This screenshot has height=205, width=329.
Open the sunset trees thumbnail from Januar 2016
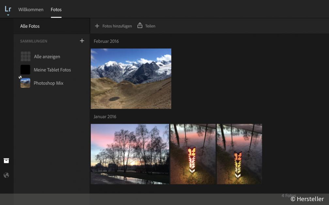[x=130, y=154]
